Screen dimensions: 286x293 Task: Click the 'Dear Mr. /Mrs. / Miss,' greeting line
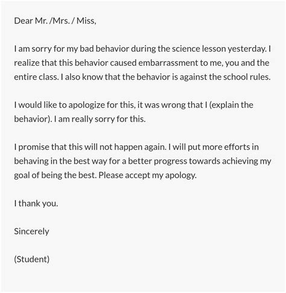click(55, 21)
